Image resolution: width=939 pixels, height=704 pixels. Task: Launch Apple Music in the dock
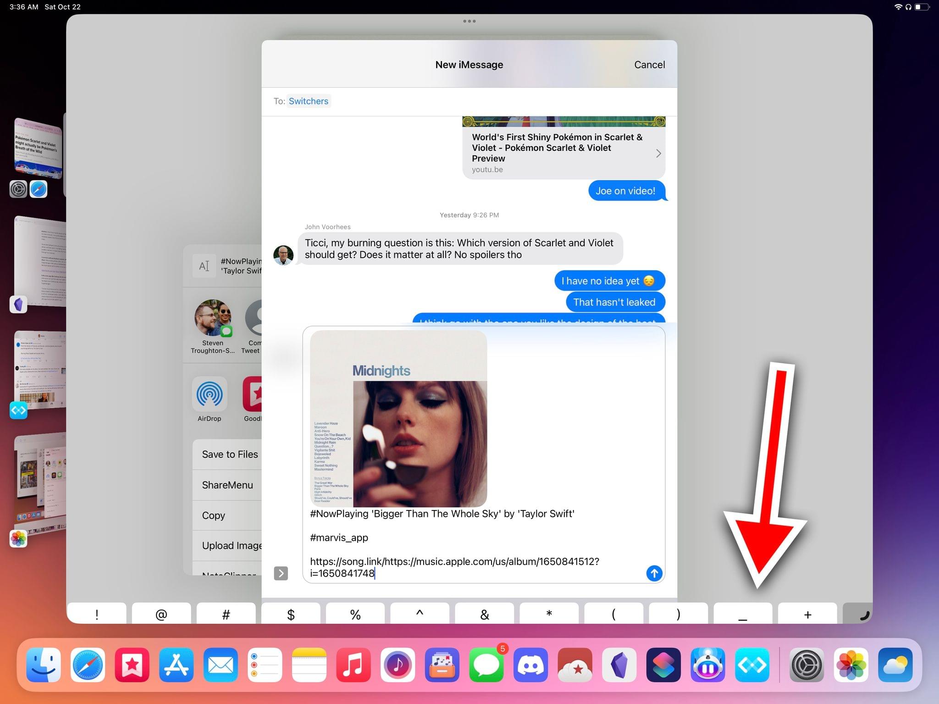354,665
